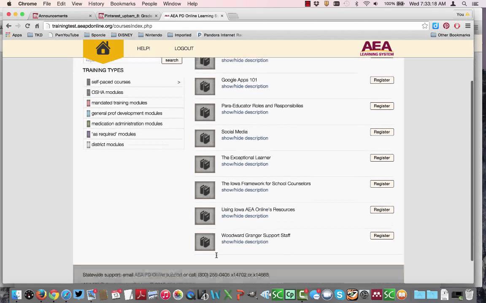
Task: Open Firefox from the Dock
Action: 41,295
